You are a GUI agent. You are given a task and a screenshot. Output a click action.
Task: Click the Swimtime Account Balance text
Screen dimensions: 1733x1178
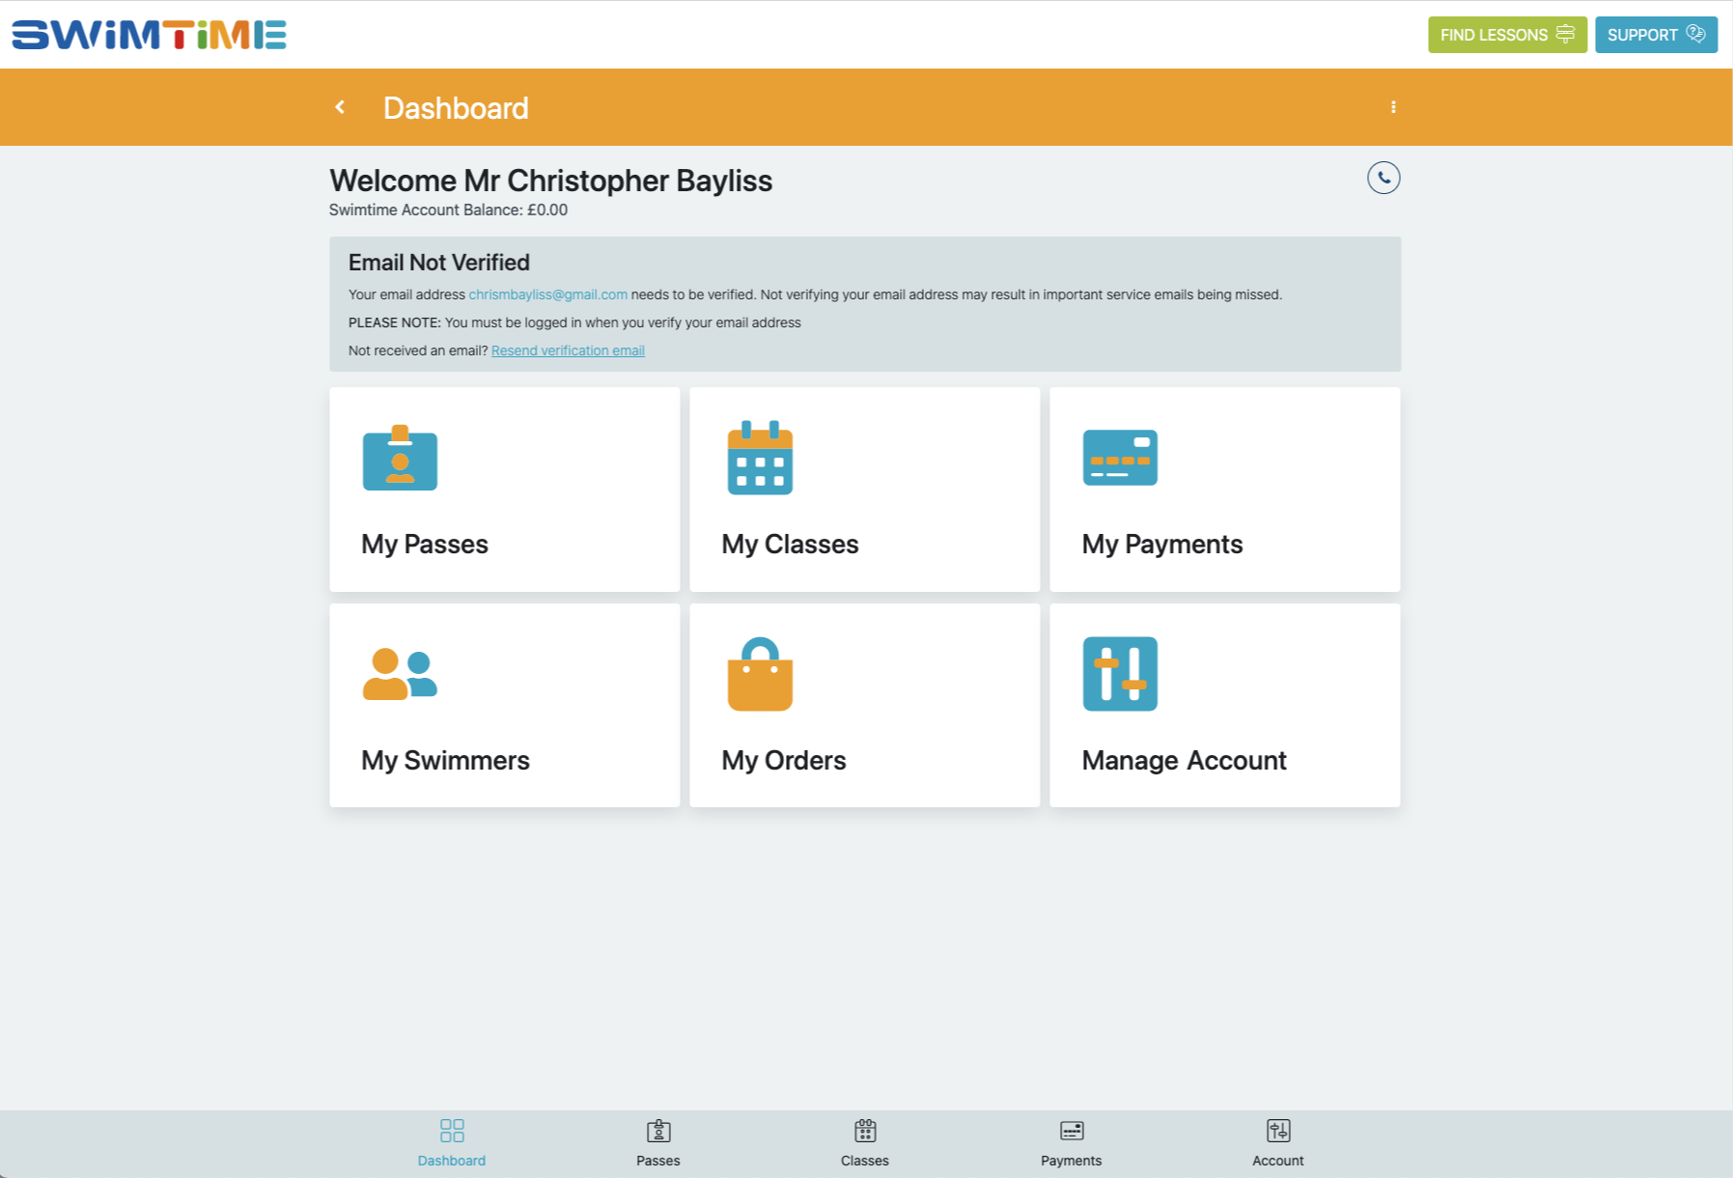tap(448, 210)
